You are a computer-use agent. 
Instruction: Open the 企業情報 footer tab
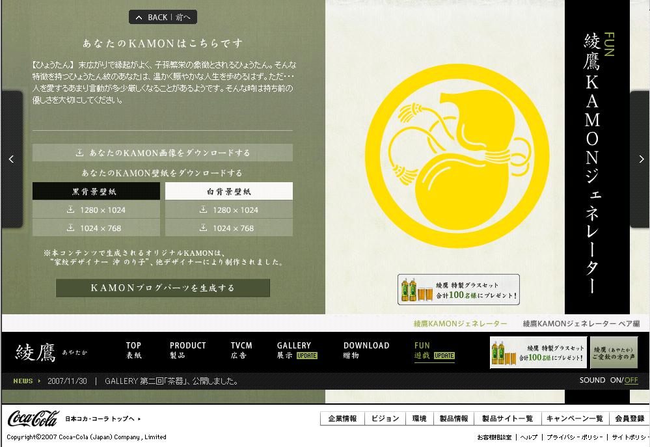(342, 419)
